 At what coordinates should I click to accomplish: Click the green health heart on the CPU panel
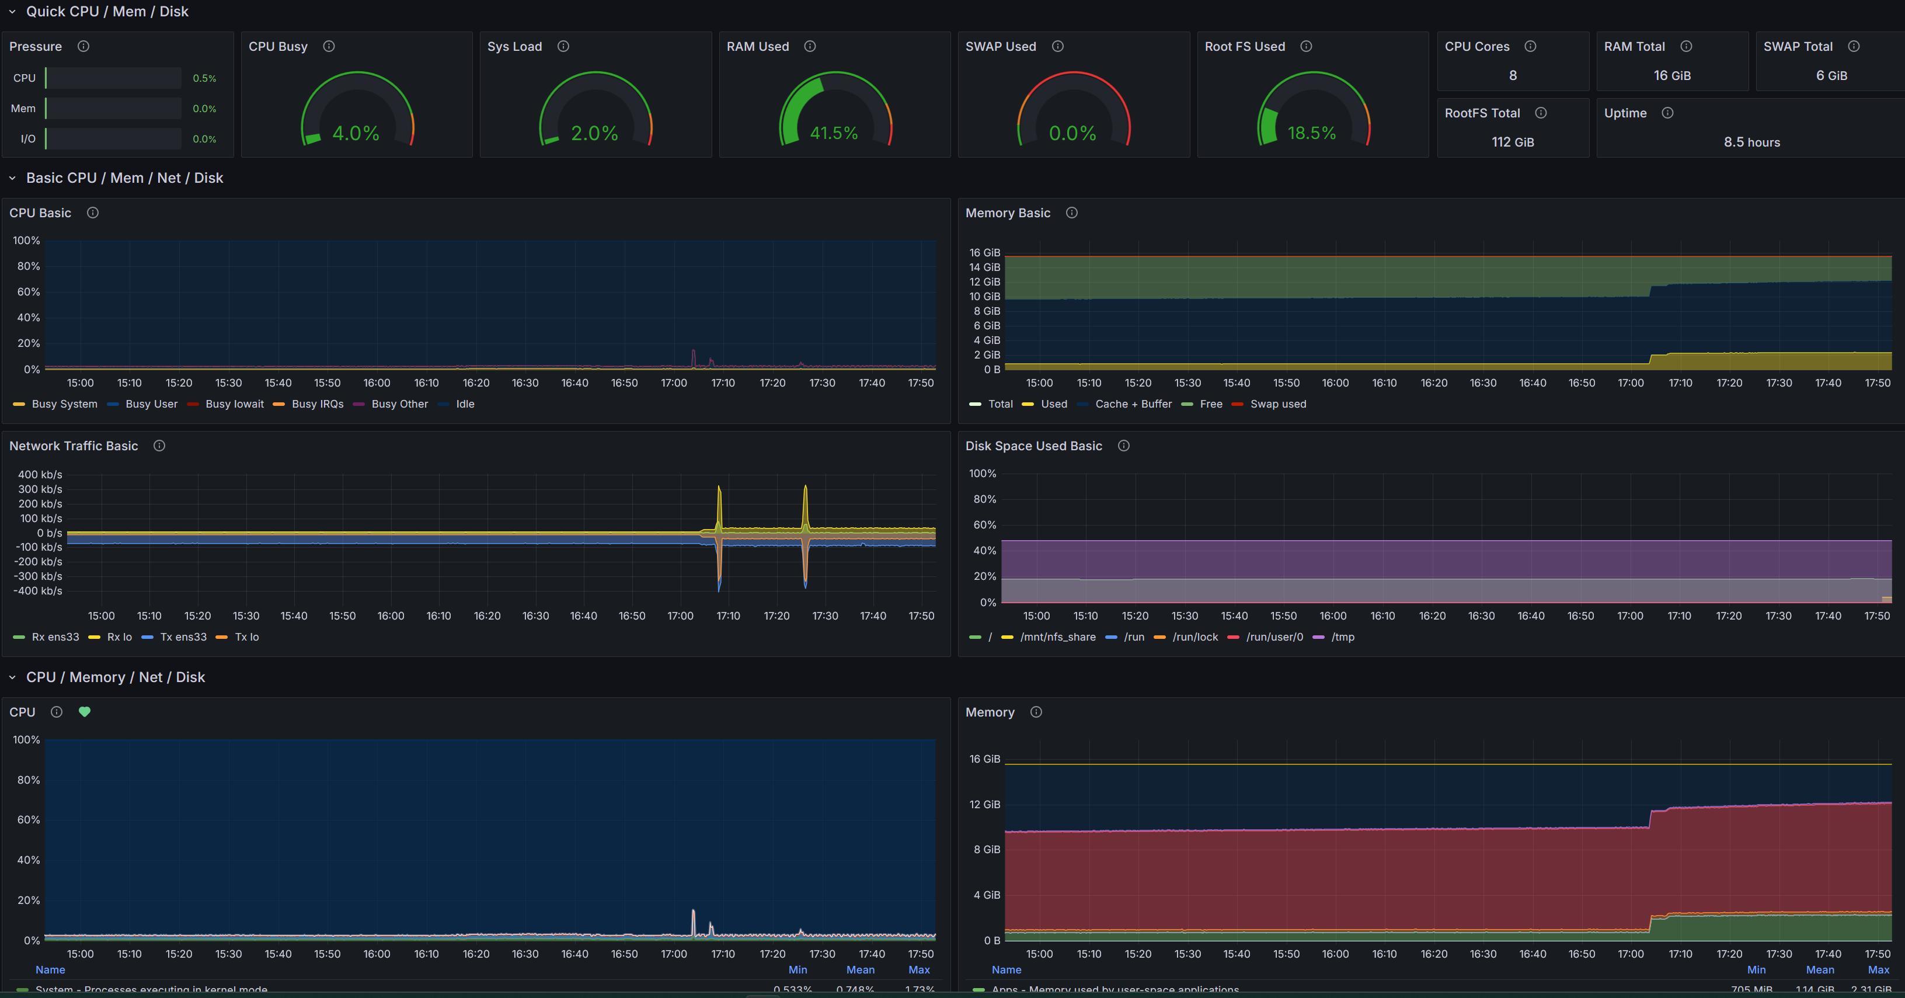(84, 712)
